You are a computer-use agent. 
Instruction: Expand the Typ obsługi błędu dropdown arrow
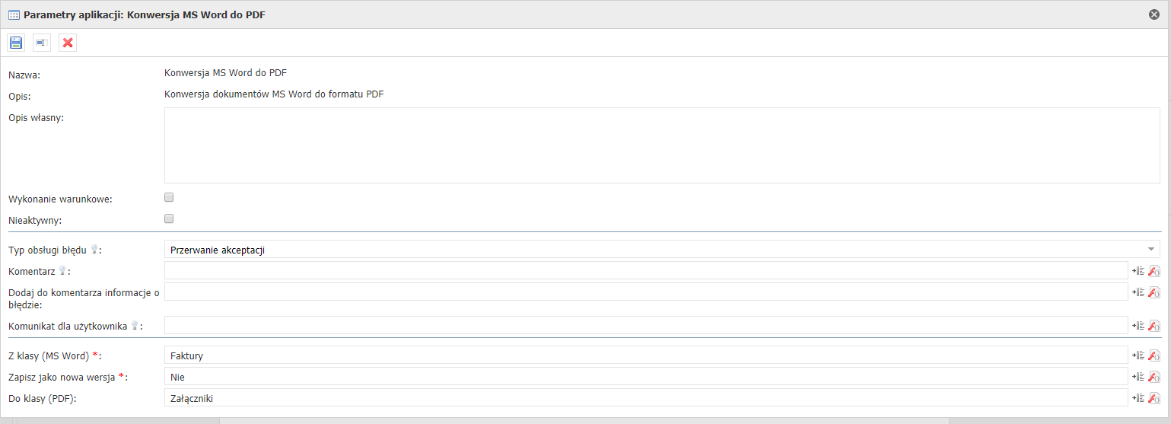coord(1151,249)
